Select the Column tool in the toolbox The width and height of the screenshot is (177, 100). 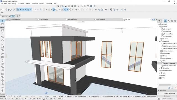[x=2, y=34]
